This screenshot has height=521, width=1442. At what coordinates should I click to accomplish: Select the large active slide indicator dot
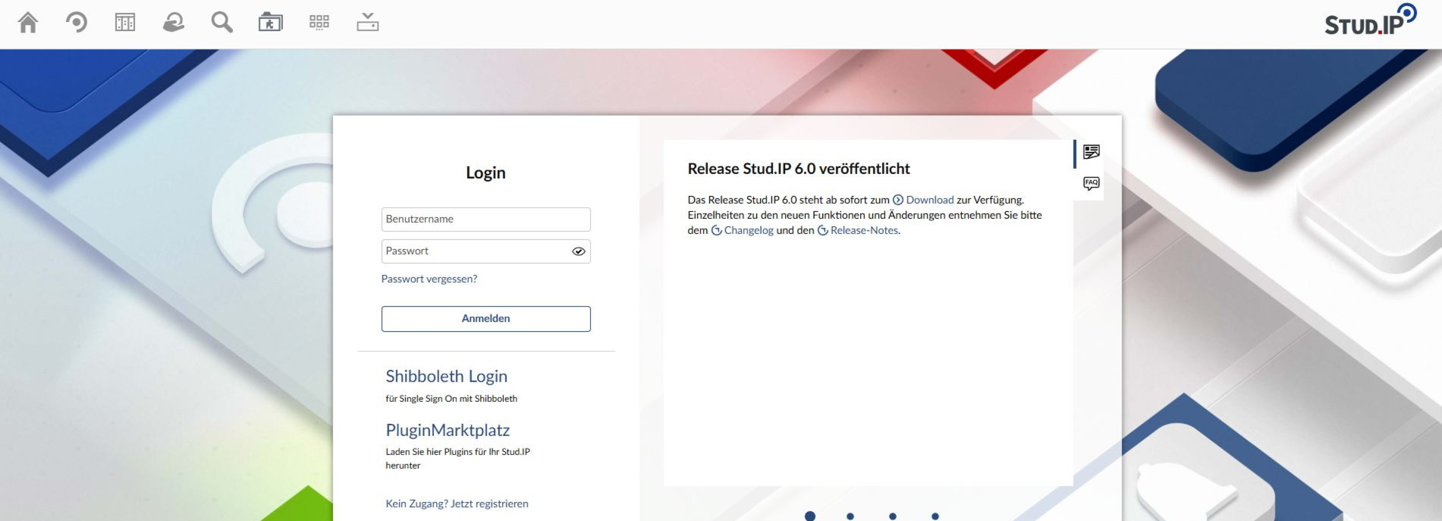[x=810, y=516]
